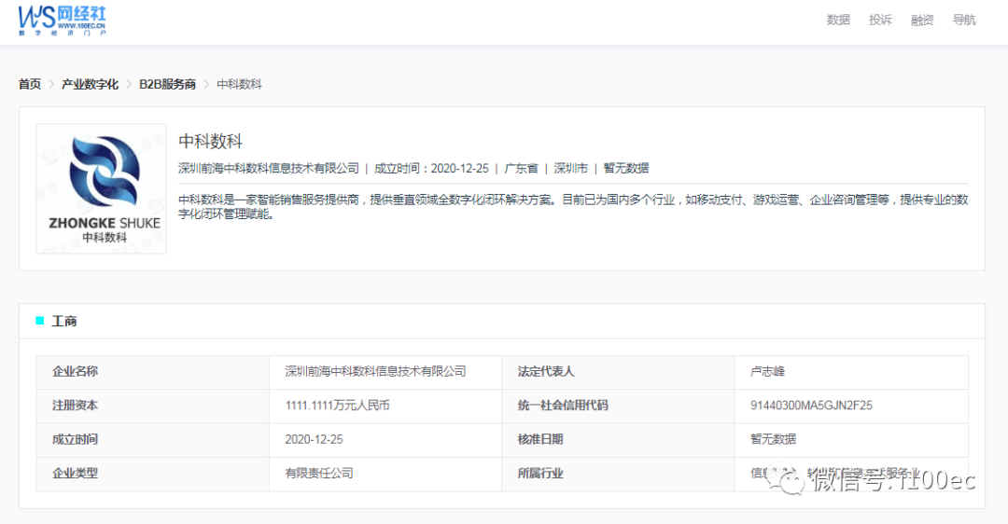The height and width of the screenshot is (524, 1008).
Task: Open B2B服务商 breadcrumb link
Action: 167,84
